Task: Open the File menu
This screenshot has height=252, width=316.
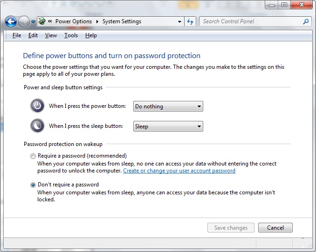Action: 16,35
